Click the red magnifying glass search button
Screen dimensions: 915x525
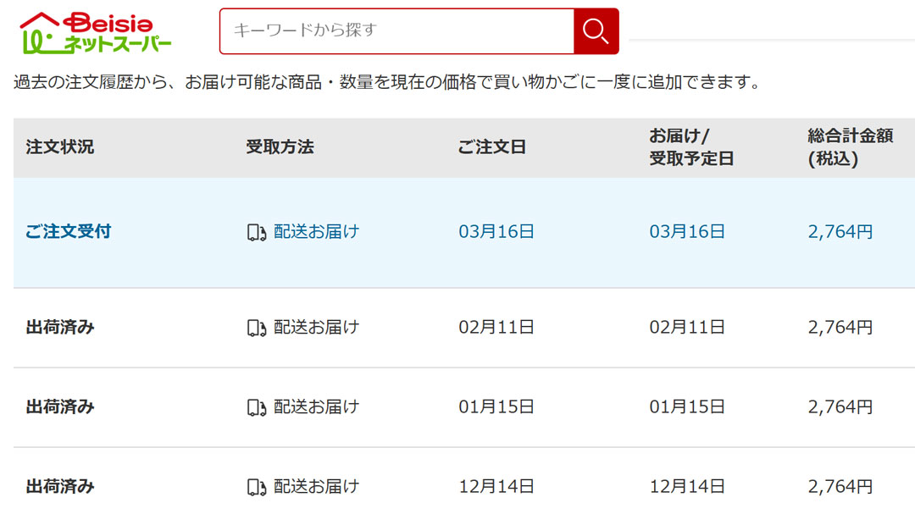(x=596, y=31)
